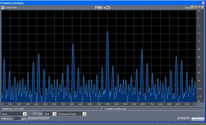Click the Hold label
The height and width of the screenshot is (125, 206).
187,8
